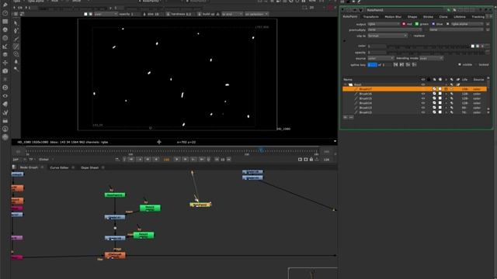497x279 pixels.
Task: Click the blue playhead marker on timeline
Action: tap(261, 150)
